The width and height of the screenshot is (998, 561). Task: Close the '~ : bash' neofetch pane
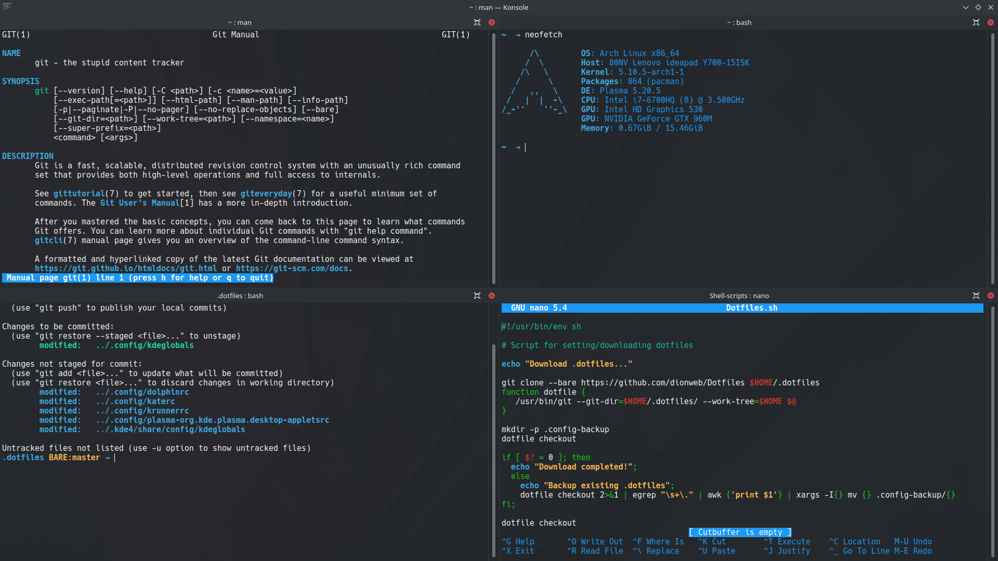(x=991, y=22)
